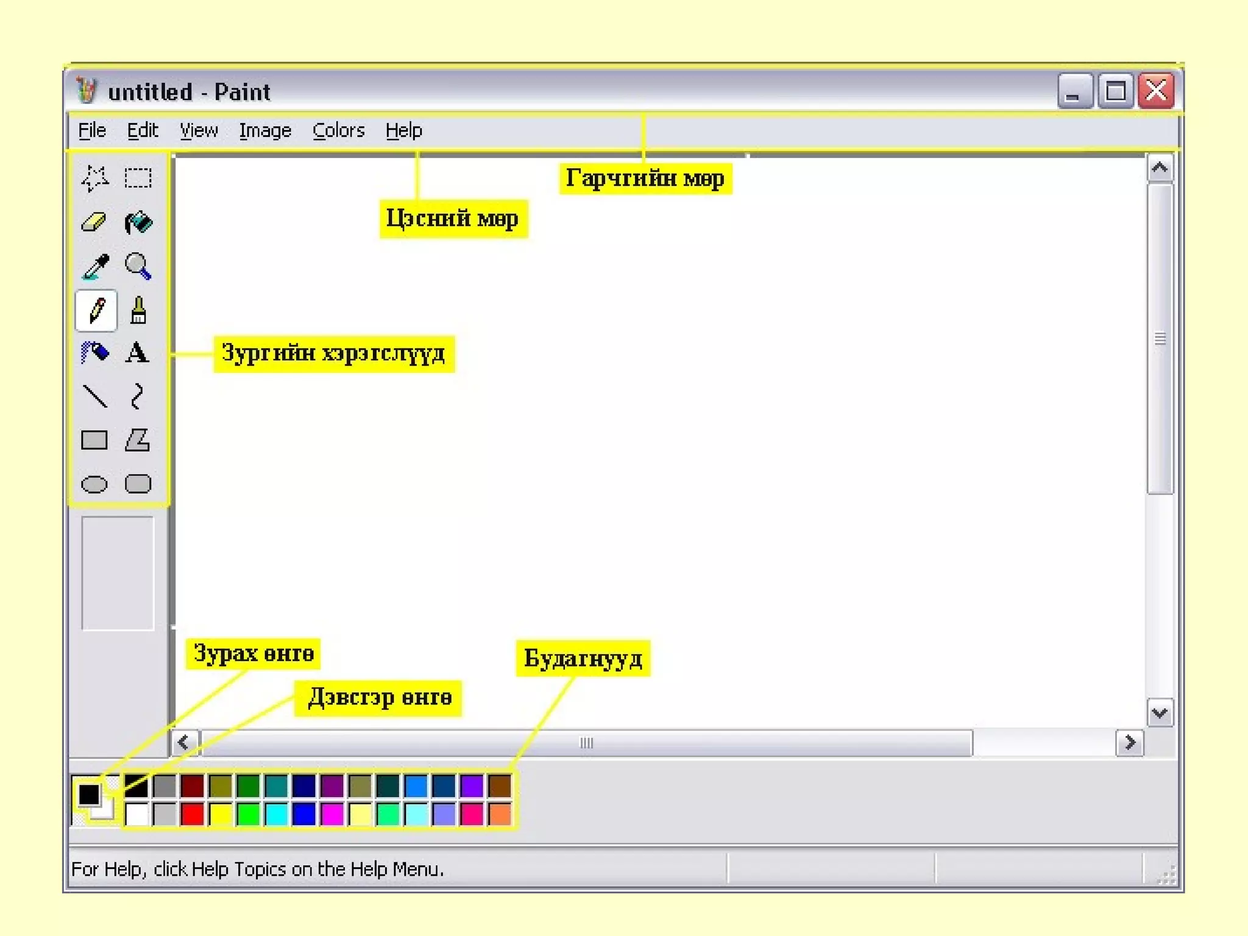Select the Polygon shape tool

tap(138, 440)
